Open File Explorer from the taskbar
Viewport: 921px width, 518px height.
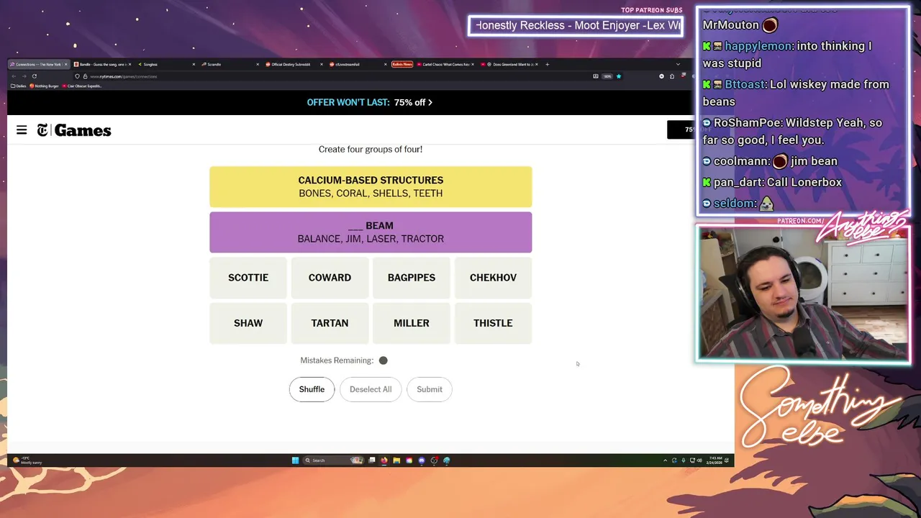(396, 460)
